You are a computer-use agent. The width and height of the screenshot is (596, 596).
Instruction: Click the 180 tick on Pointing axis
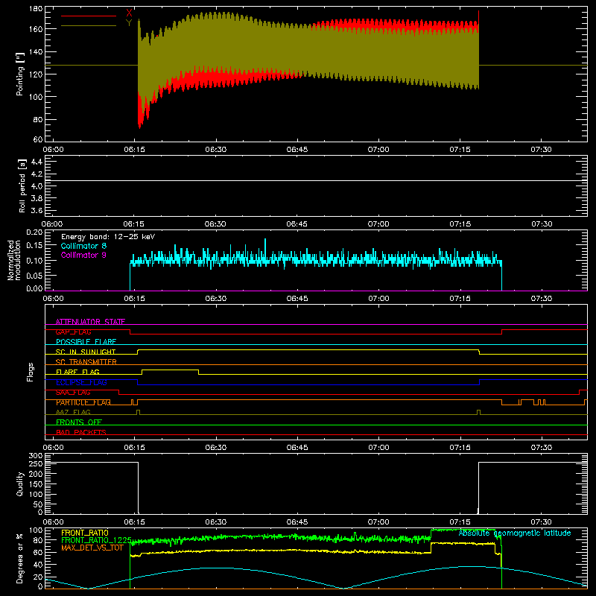[x=36, y=9]
